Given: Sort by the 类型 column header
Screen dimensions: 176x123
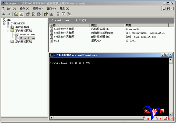Looking at the screenshot, I should [107, 25].
